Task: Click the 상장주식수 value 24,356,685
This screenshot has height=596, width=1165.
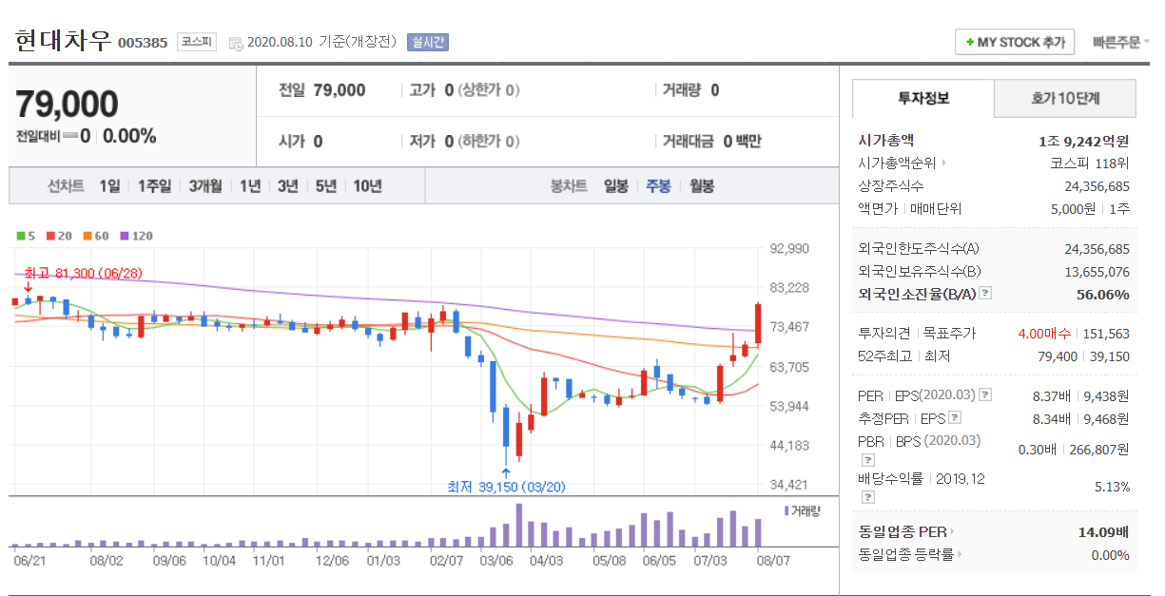Action: click(x=1097, y=185)
